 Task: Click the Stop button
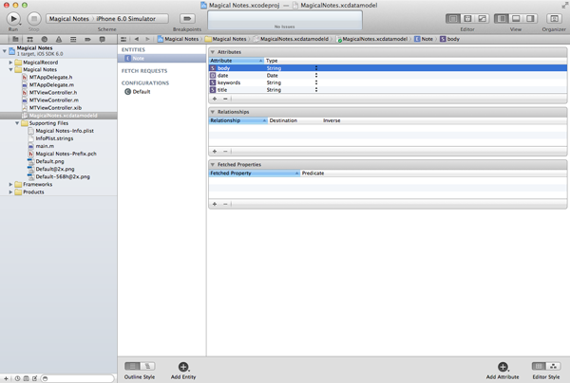[34, 19]
